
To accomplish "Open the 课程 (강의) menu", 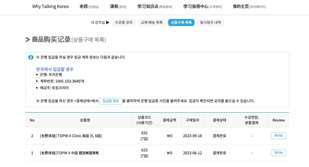I will (118, 6).
